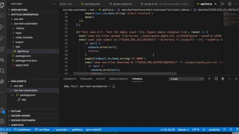This screenshot has height=134, width=239.
Task: Expand the Open Editors section
Action: [x=33, y=10]
